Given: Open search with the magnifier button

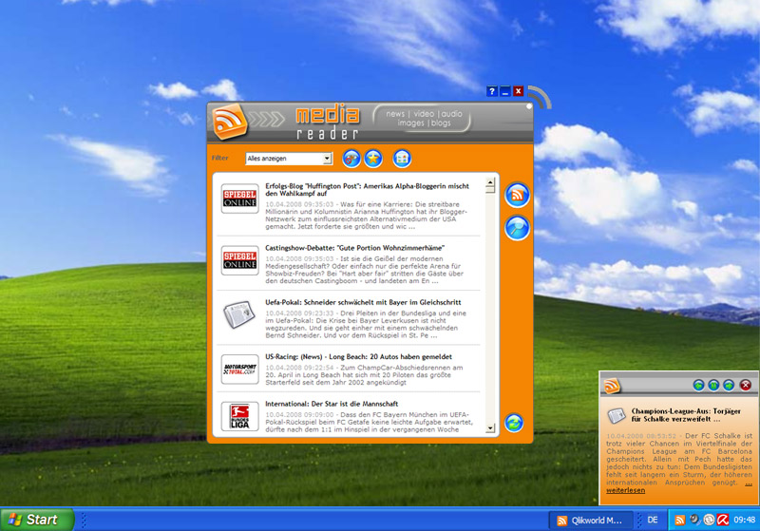Looking at the screenshot, I should coord(517,228).
